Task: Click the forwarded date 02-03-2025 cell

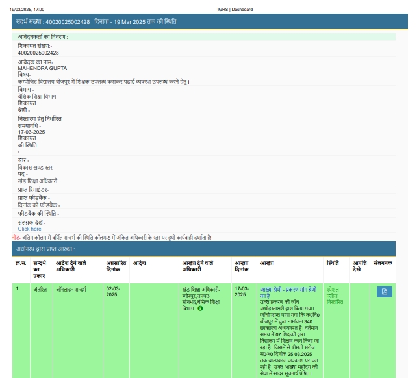Action: 114,292
